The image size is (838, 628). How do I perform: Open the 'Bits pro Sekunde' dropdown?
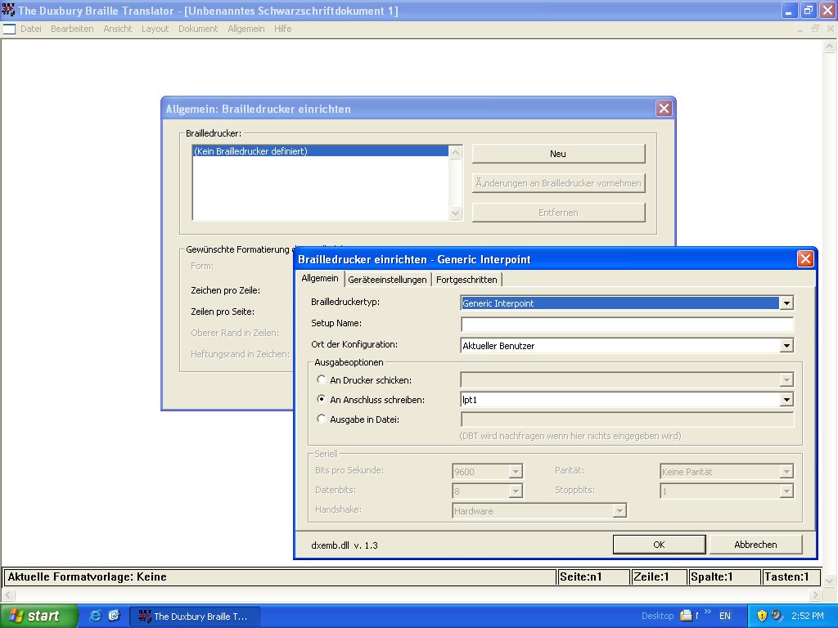[x=516, y=472]
